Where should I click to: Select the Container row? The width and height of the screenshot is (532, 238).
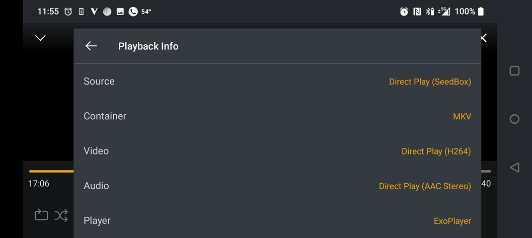105,116
